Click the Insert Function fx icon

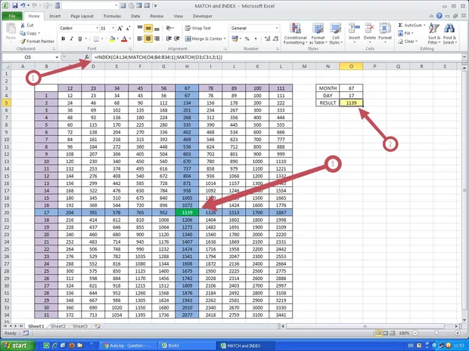pyautogui.click(x=87, y=57)
